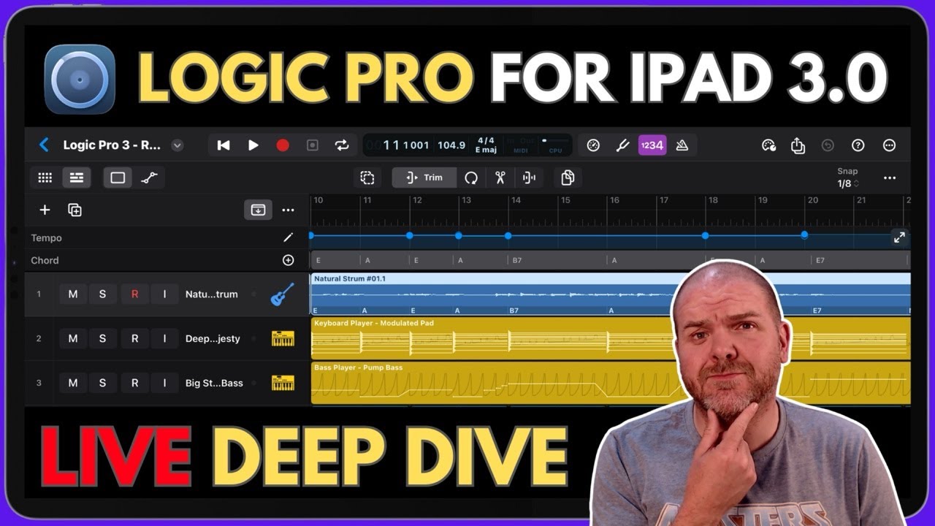Toggle Cycle loop mode
The image size is (935, 526).
[x=342, y=145]
